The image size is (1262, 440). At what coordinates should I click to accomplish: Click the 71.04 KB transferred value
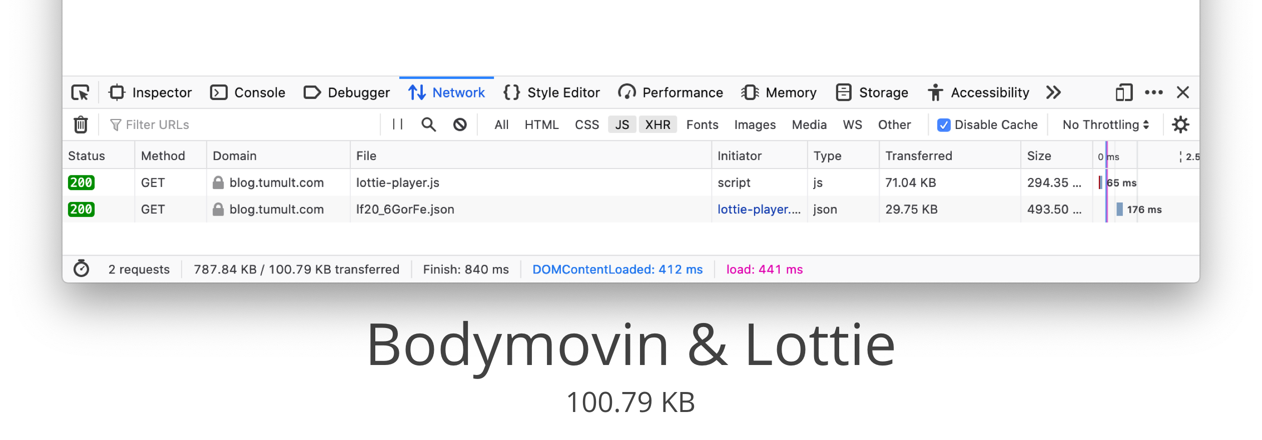click(910, 183)
